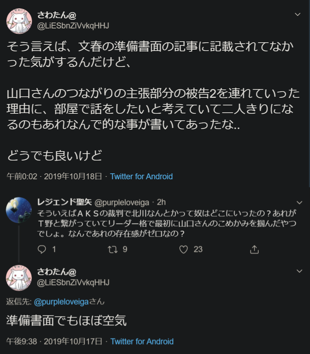Open レジェンド聖矢's profile picture
The height and width of the screenshot is (354, 310).
[19, 210]
